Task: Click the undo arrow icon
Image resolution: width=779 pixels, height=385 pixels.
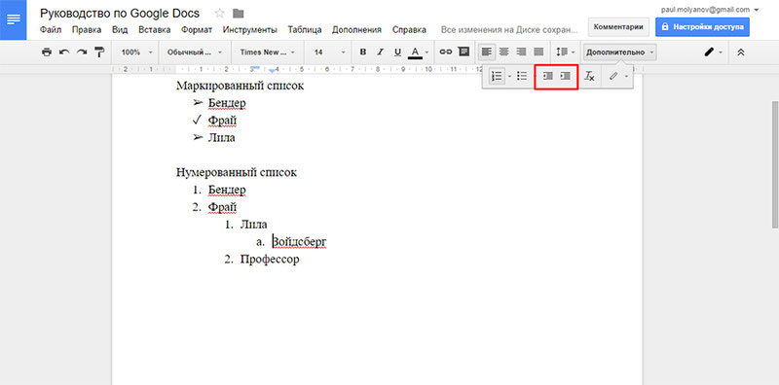Action: (64, 52)
